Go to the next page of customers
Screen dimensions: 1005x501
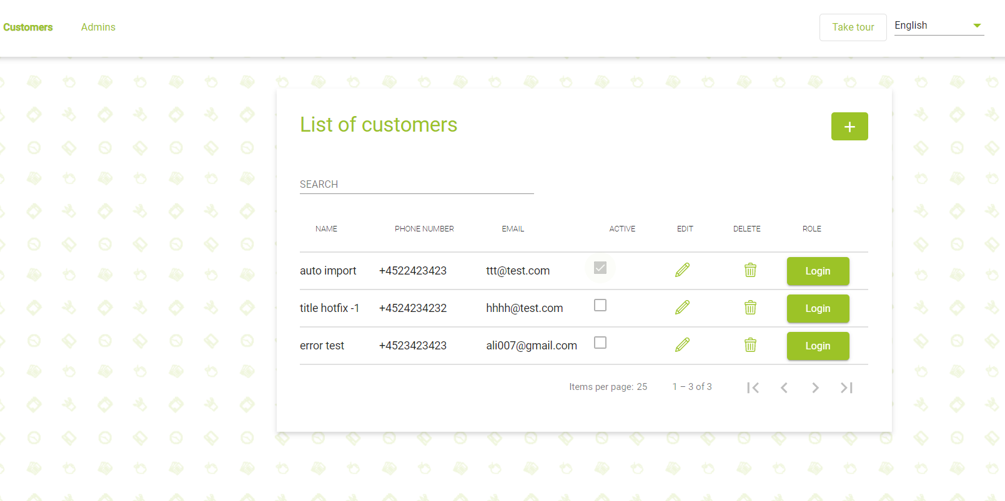[815, 388]
